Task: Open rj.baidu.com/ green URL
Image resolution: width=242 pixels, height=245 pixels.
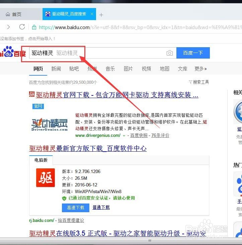Action: point(42,221)
